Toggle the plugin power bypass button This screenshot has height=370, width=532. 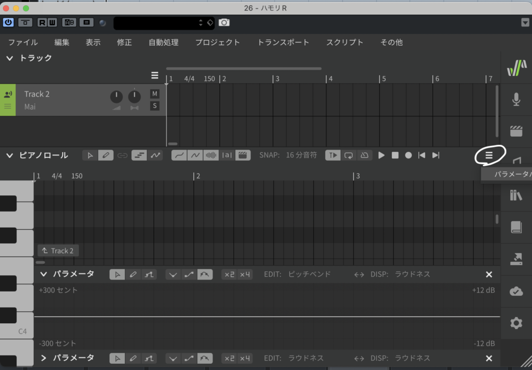coord(8,22)
